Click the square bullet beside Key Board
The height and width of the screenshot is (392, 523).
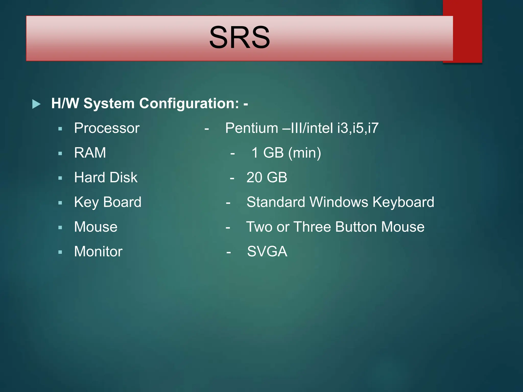pos(60,203)
